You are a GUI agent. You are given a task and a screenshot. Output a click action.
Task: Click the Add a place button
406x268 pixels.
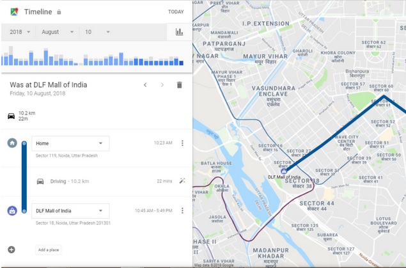click(x=49, y=250)
